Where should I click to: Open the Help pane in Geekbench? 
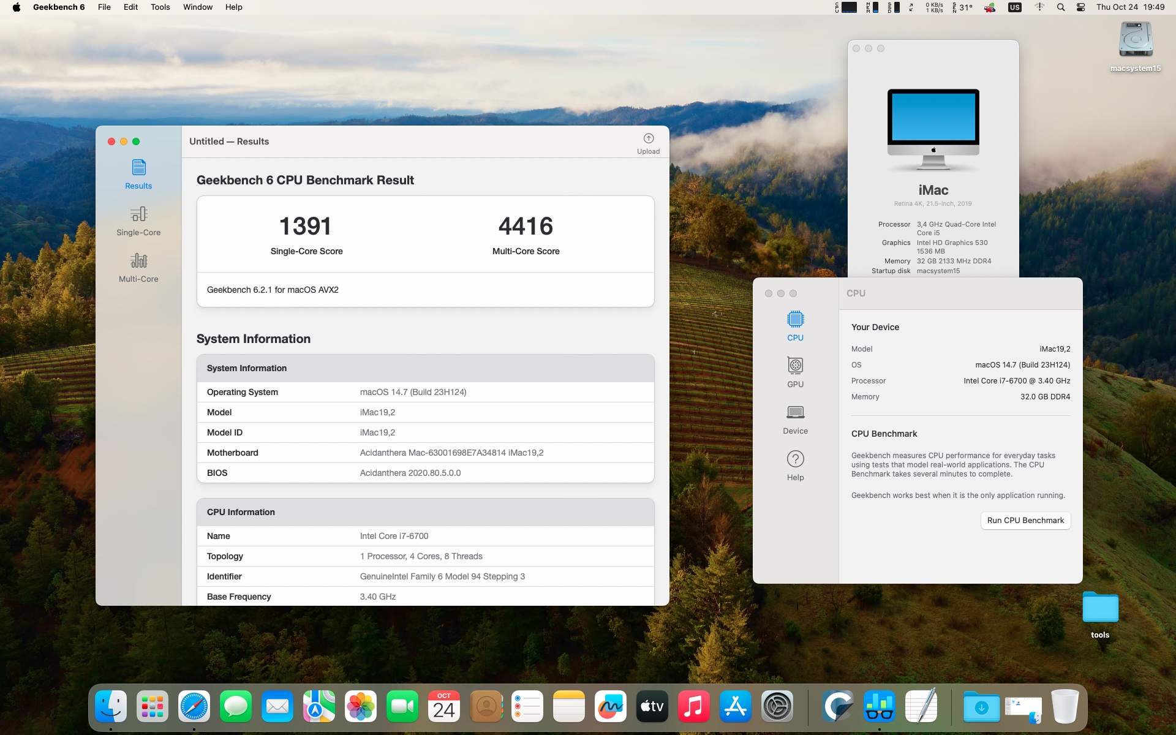pyautogui.click(x=795, y=465)
